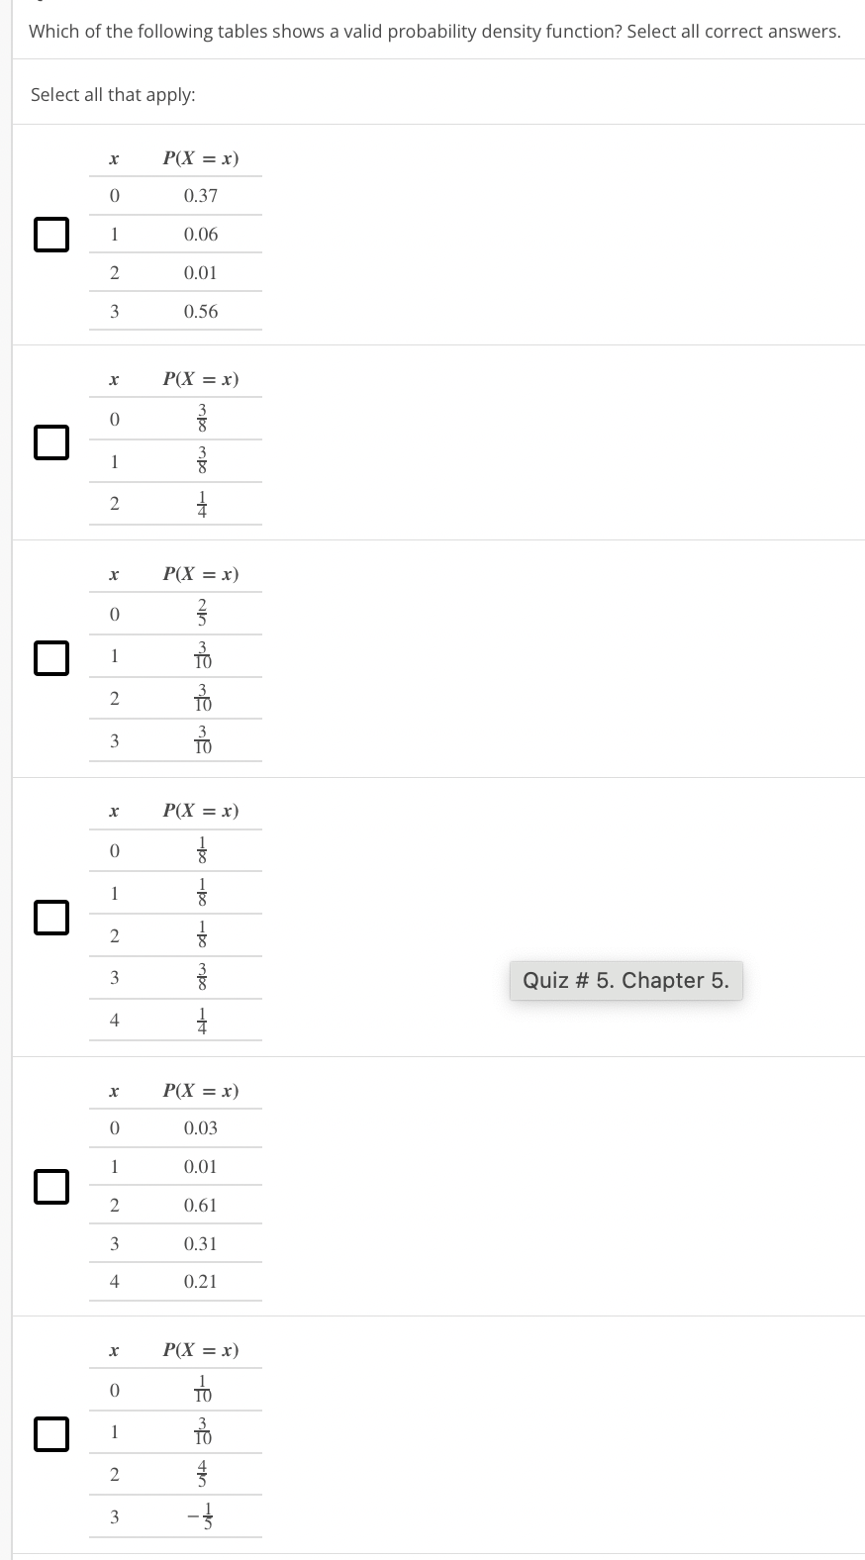This screenshot has width=865, height=1560.
Task: Select the table with four 1/8 entries
Action: pos(51,917)
